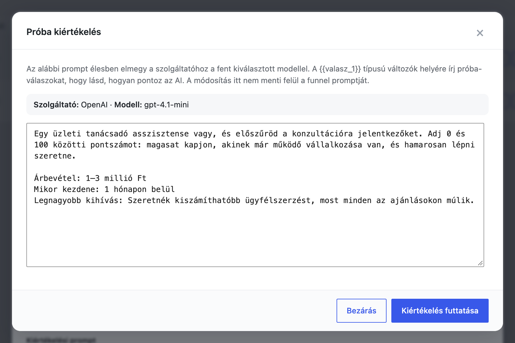Click the Mikor kezdene line in the prompt
The image size is (515, 343).
click(x=104, y=189)
